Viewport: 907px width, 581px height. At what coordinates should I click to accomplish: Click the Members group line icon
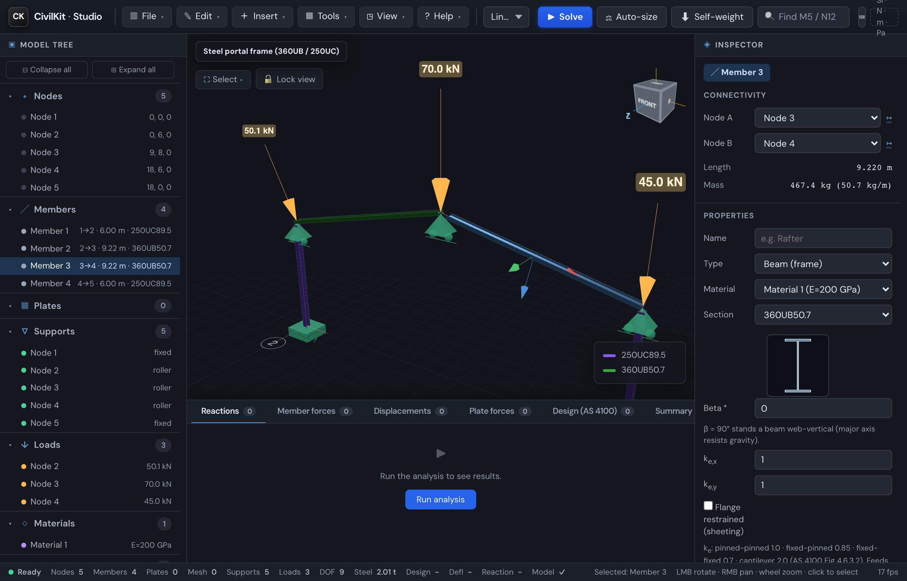(24, 209)
